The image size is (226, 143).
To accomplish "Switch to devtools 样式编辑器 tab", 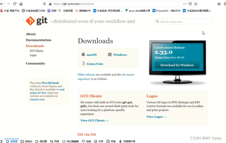I will pyautogui.click(x=71, y=141).
